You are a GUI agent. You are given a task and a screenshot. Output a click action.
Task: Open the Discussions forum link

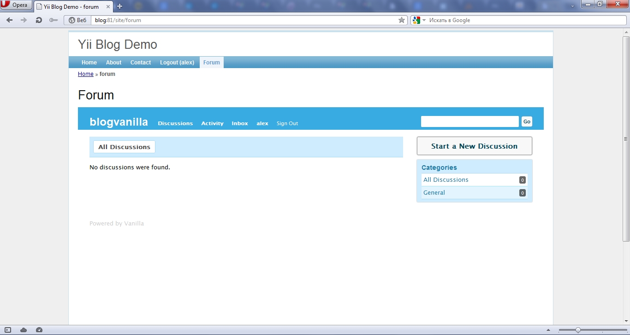[175, 123]
